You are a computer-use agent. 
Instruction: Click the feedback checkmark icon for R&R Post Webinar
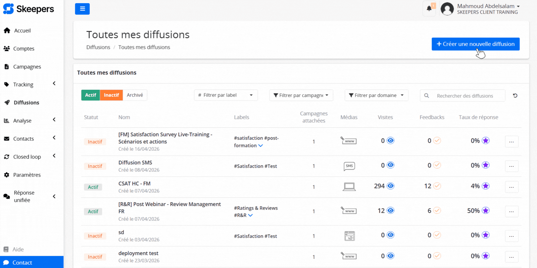tap(437, 211)
